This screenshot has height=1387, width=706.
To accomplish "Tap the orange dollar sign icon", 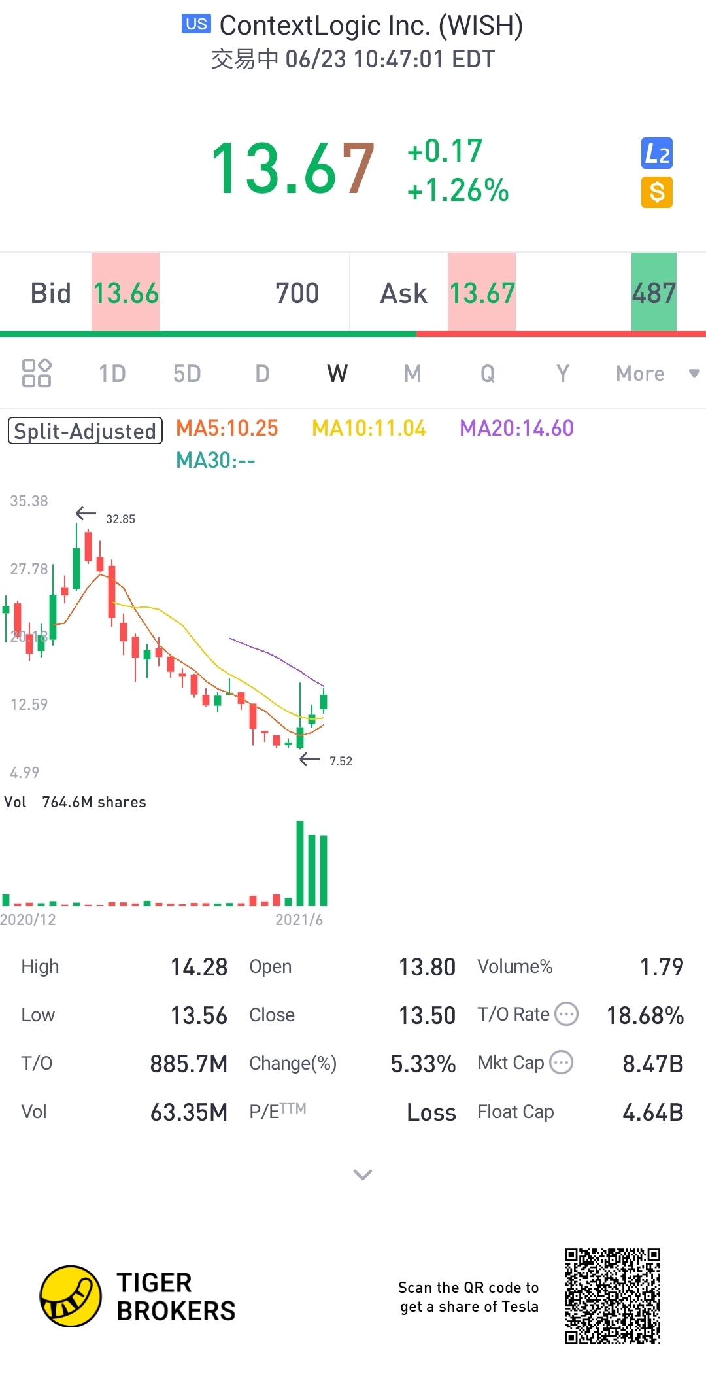I will point(657,192).
